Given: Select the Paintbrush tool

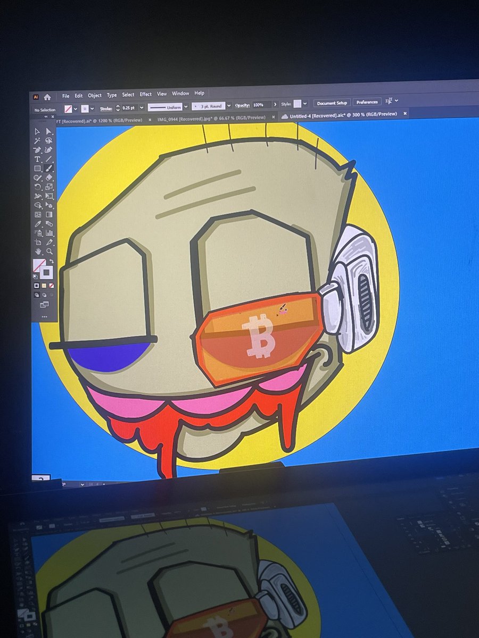Looking at the screenshot, I should click(49, 168).
